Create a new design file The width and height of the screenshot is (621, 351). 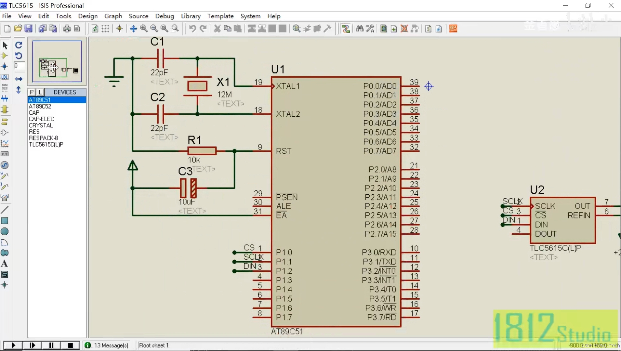pos(7,29)
